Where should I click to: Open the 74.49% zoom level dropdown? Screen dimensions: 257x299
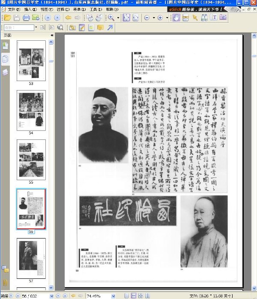click(x=113, y=296)
